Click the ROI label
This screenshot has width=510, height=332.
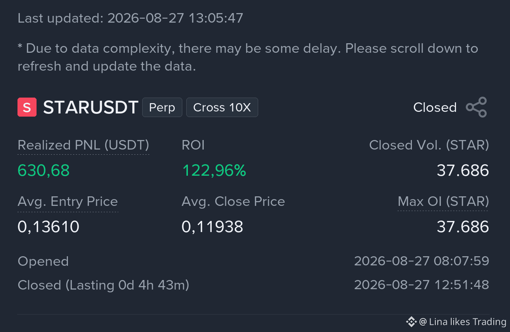(x=193, y=145)
